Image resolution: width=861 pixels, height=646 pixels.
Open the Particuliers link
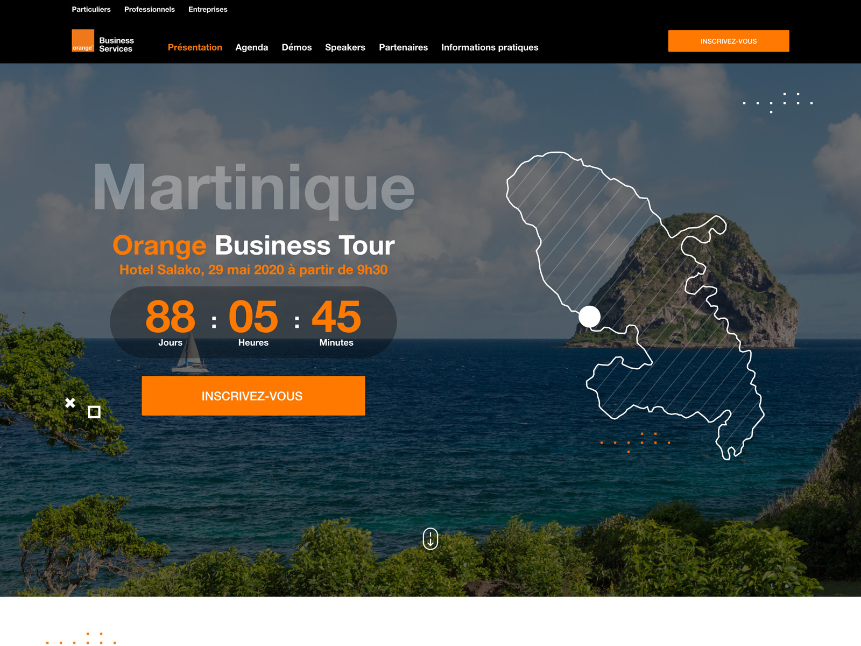(91, 9)
